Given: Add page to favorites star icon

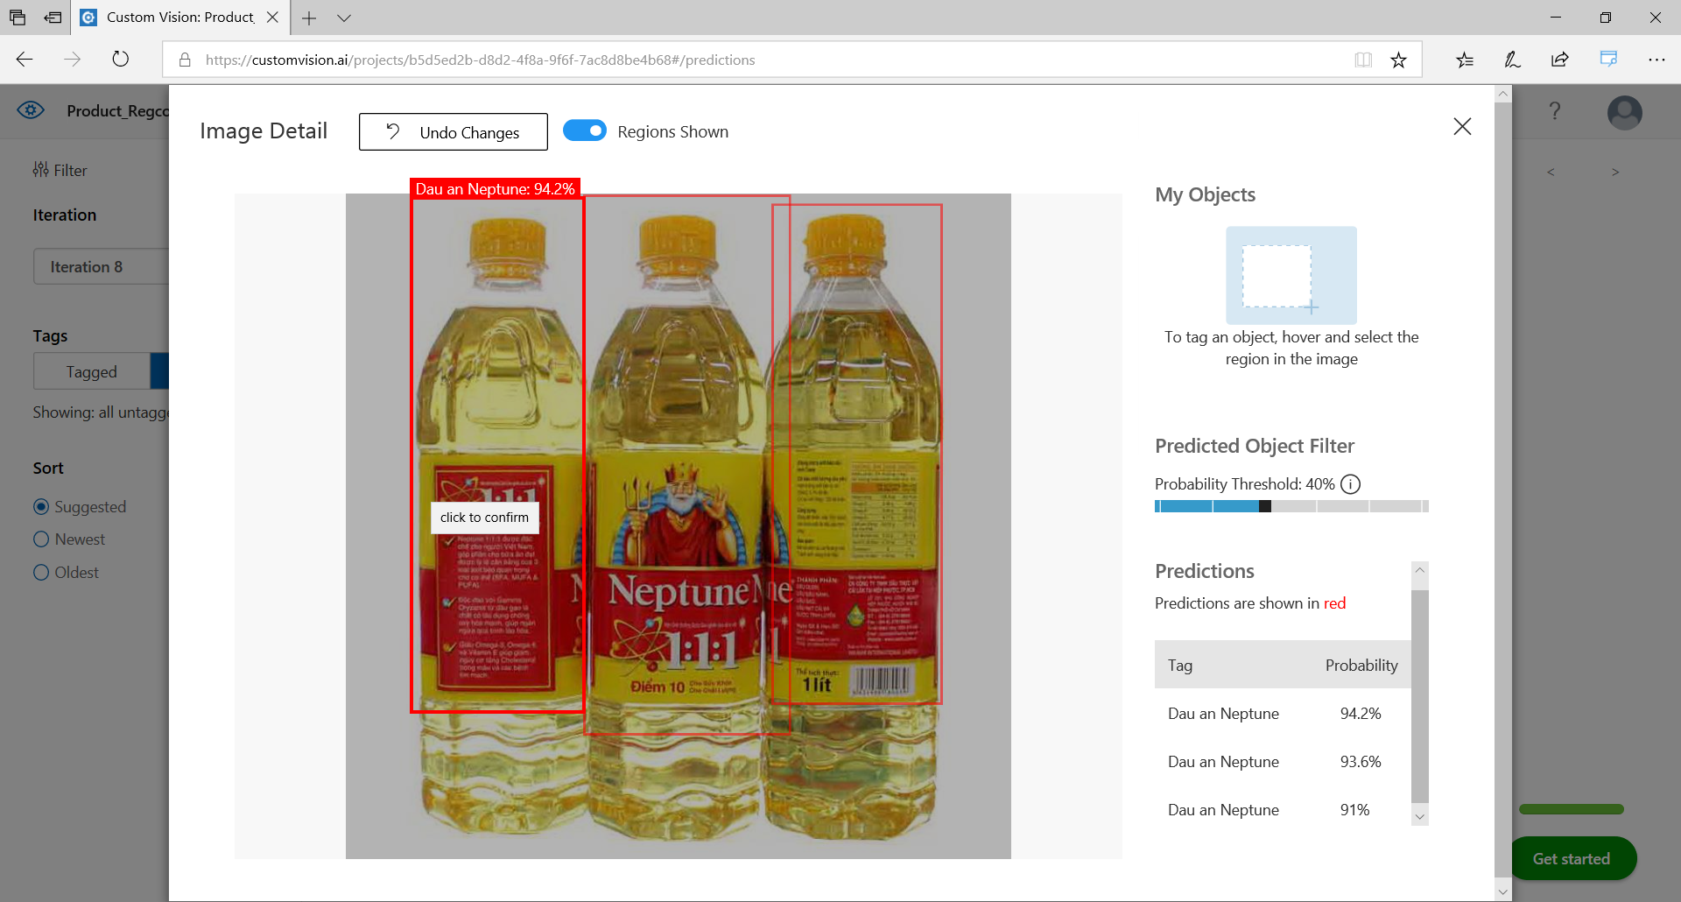Looking at the screenshot, I should point(1398,60).
